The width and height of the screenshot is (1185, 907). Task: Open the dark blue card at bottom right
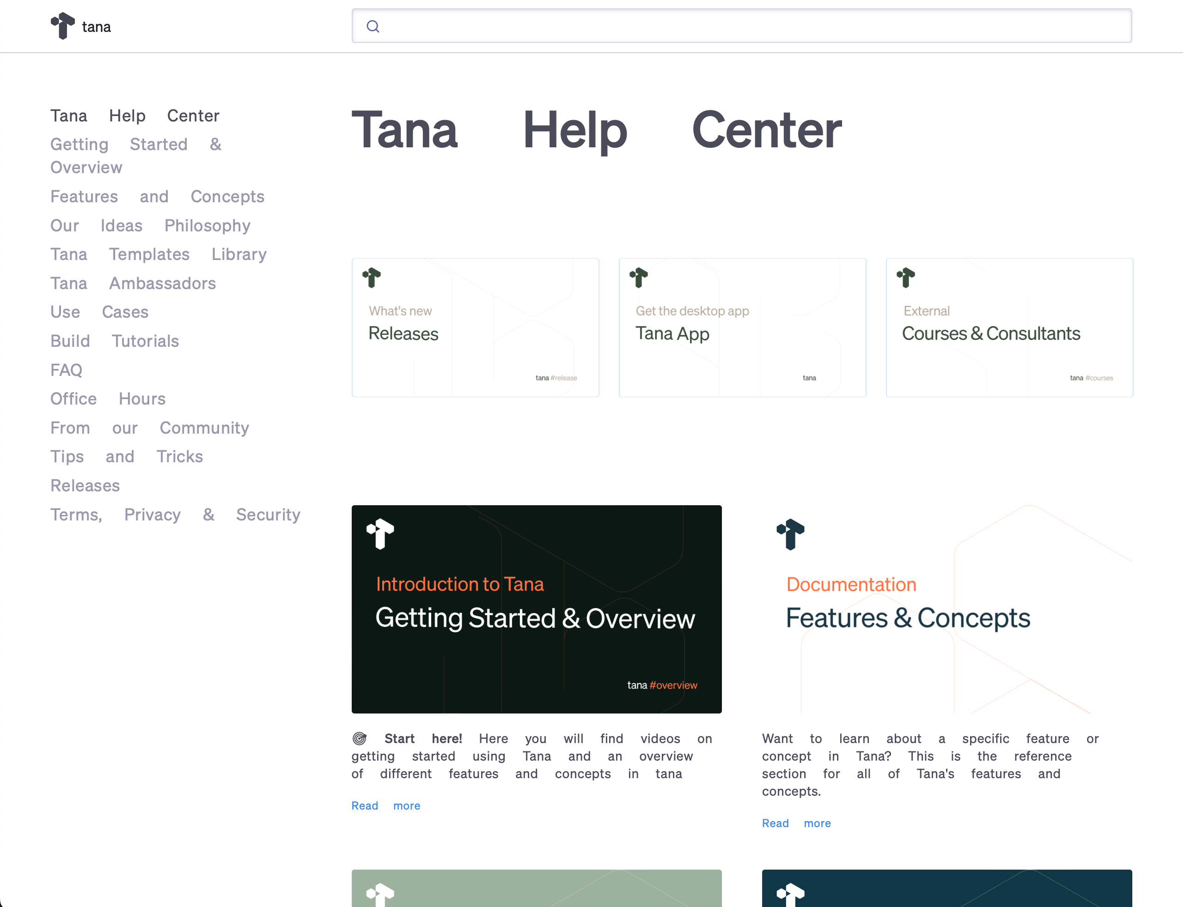coord(947,889)
